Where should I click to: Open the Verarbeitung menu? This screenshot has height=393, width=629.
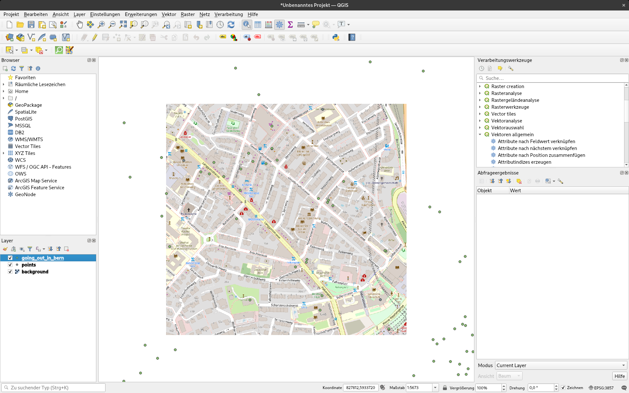coord(228,14)
